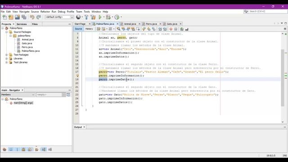Open the Debug Project dropdown arrow
The width and height of the screenshot is (288, 162).
pyautogui.click(x=112, y=17)
